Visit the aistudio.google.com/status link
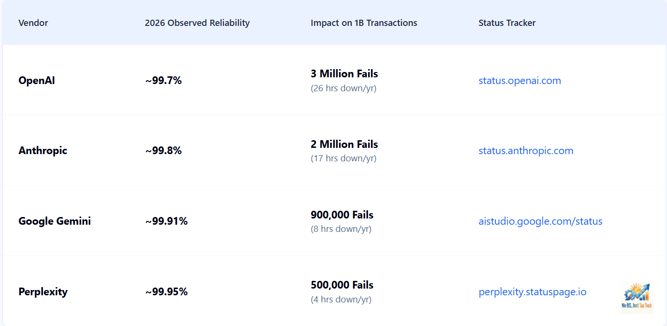The image size is (667, 326). click(x=540, y=221)
